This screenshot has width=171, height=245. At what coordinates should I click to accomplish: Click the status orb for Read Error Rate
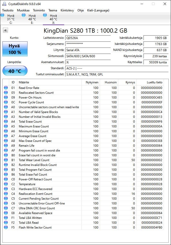[6, 88]
